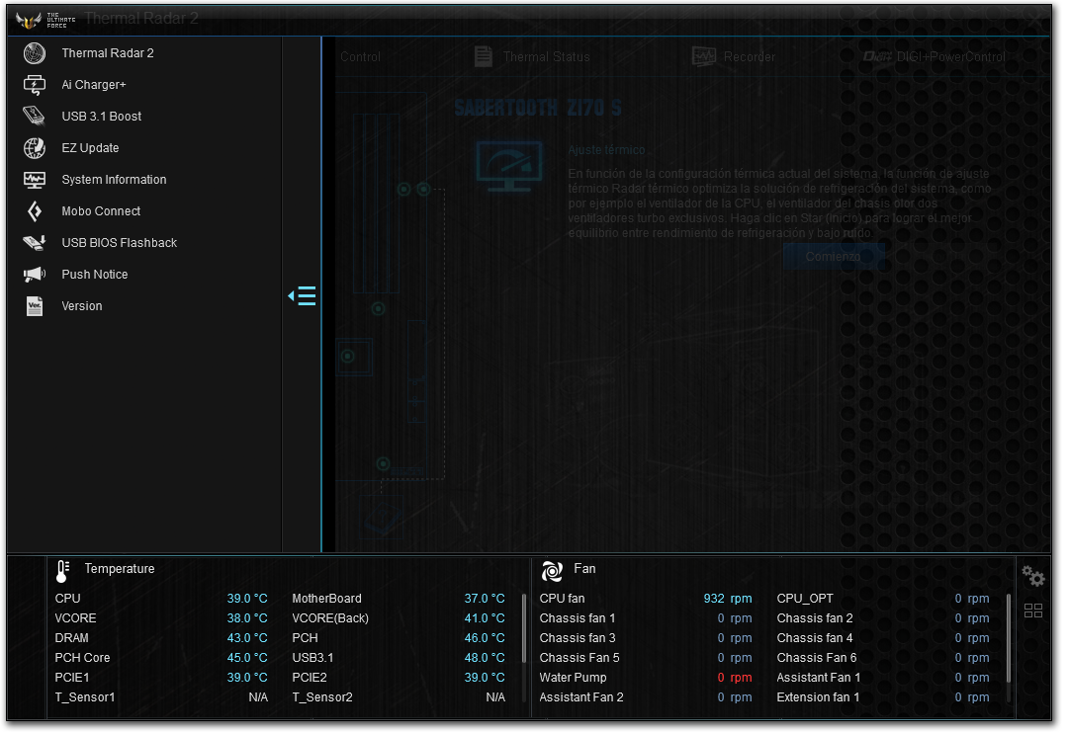Click the Thermal Status tab icon
This screenshot has height=734, width=1069.
pyautogui.click(x=484, y=56)
